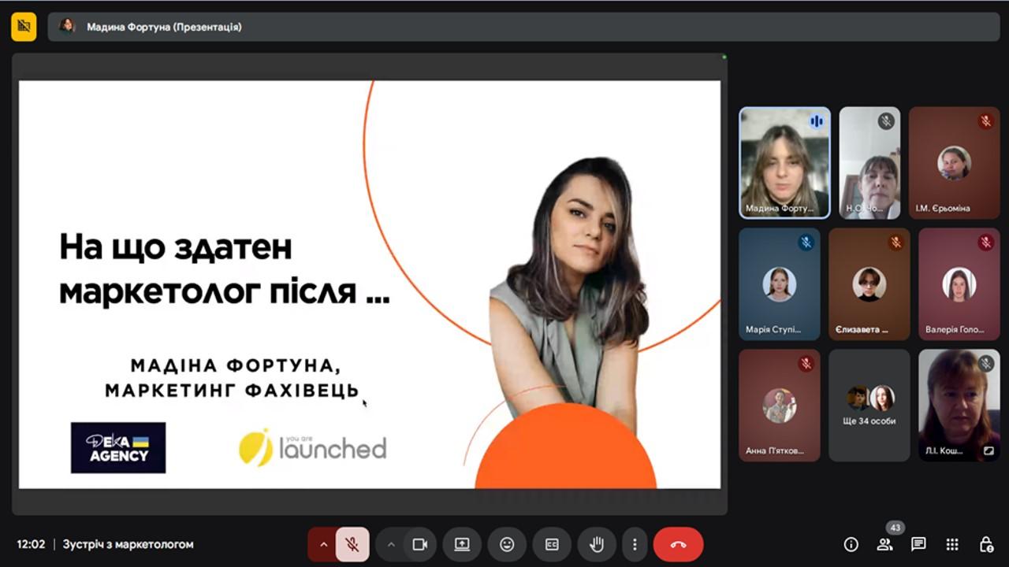Image resolution: width=1009 pixels, height=567 pixels.
Task: Toggle the camera button
Action: point(420,544)
